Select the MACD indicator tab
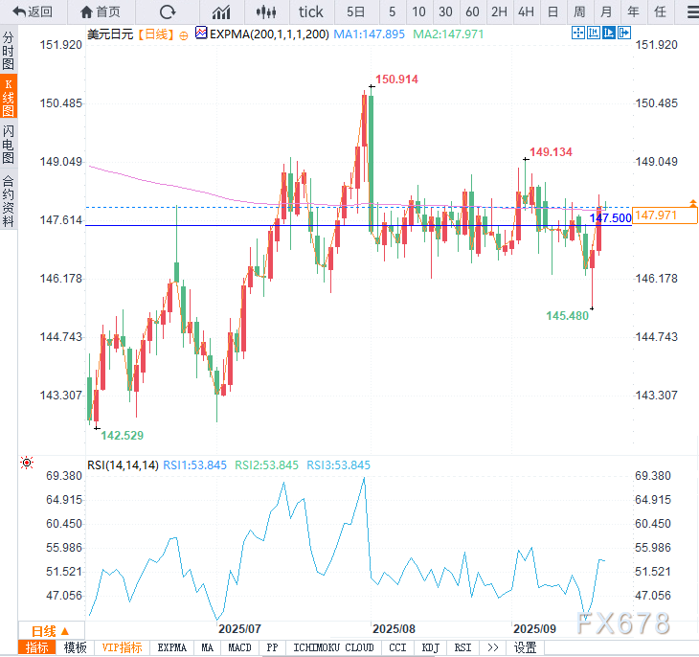Image resolution: width=699 pixels, height=657 pixels. tap(239, 647)
